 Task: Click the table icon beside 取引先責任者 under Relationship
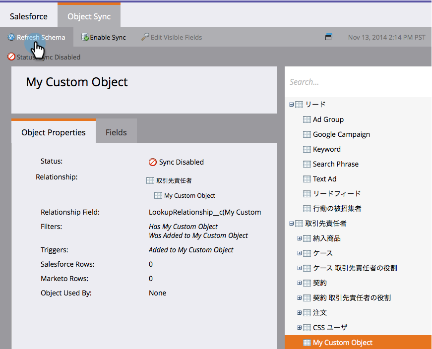[150, 180]
